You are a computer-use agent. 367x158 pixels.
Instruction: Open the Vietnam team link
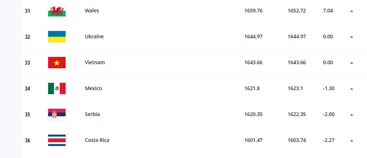(95, 62)
